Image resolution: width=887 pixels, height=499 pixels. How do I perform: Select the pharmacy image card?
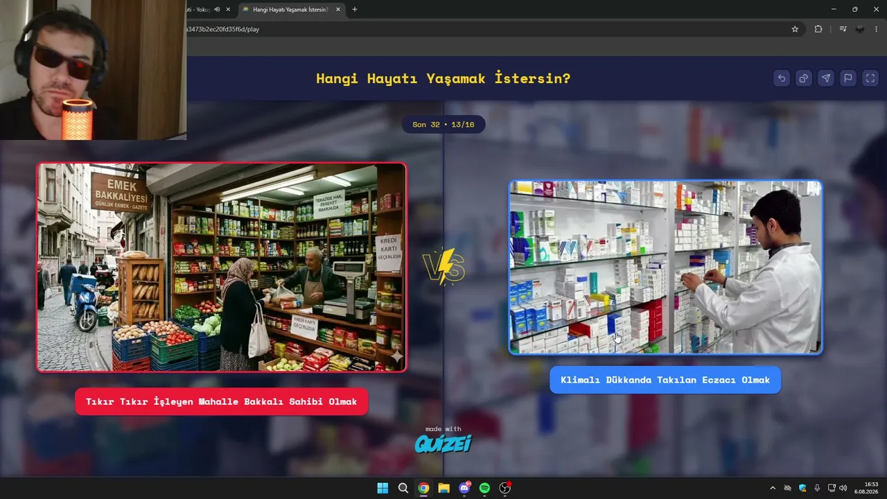click(665, 268)
